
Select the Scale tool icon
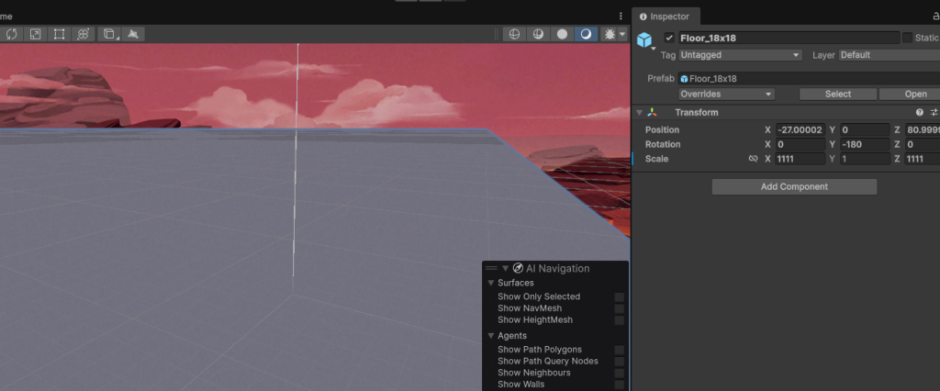click(36, 34)
